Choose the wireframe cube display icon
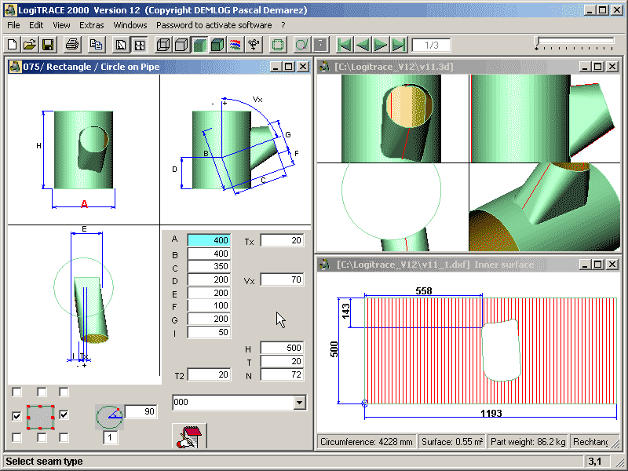Screen dimensions: 628x471 [163, 45]
